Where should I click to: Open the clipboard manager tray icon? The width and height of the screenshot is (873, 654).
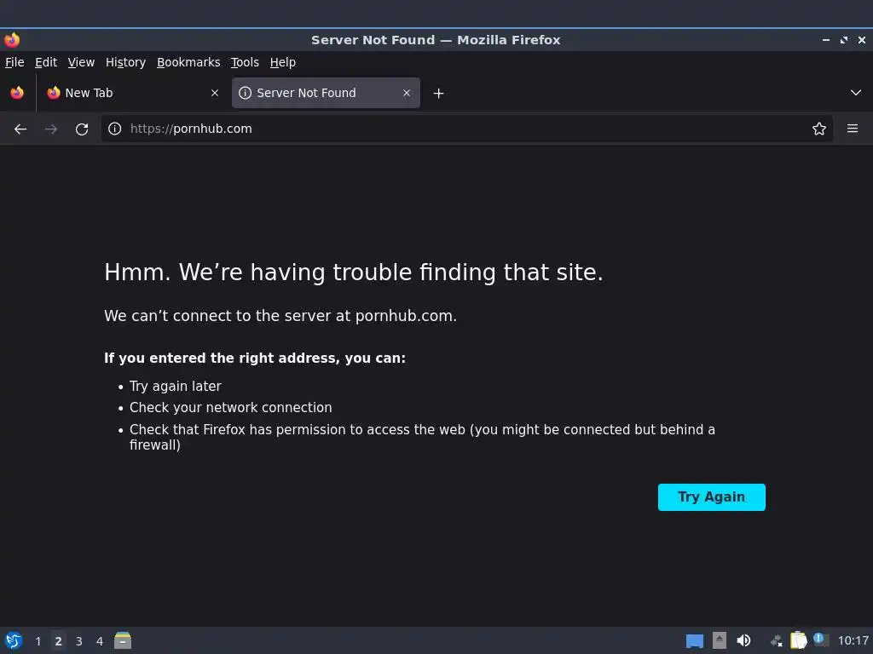click(798, 640)
